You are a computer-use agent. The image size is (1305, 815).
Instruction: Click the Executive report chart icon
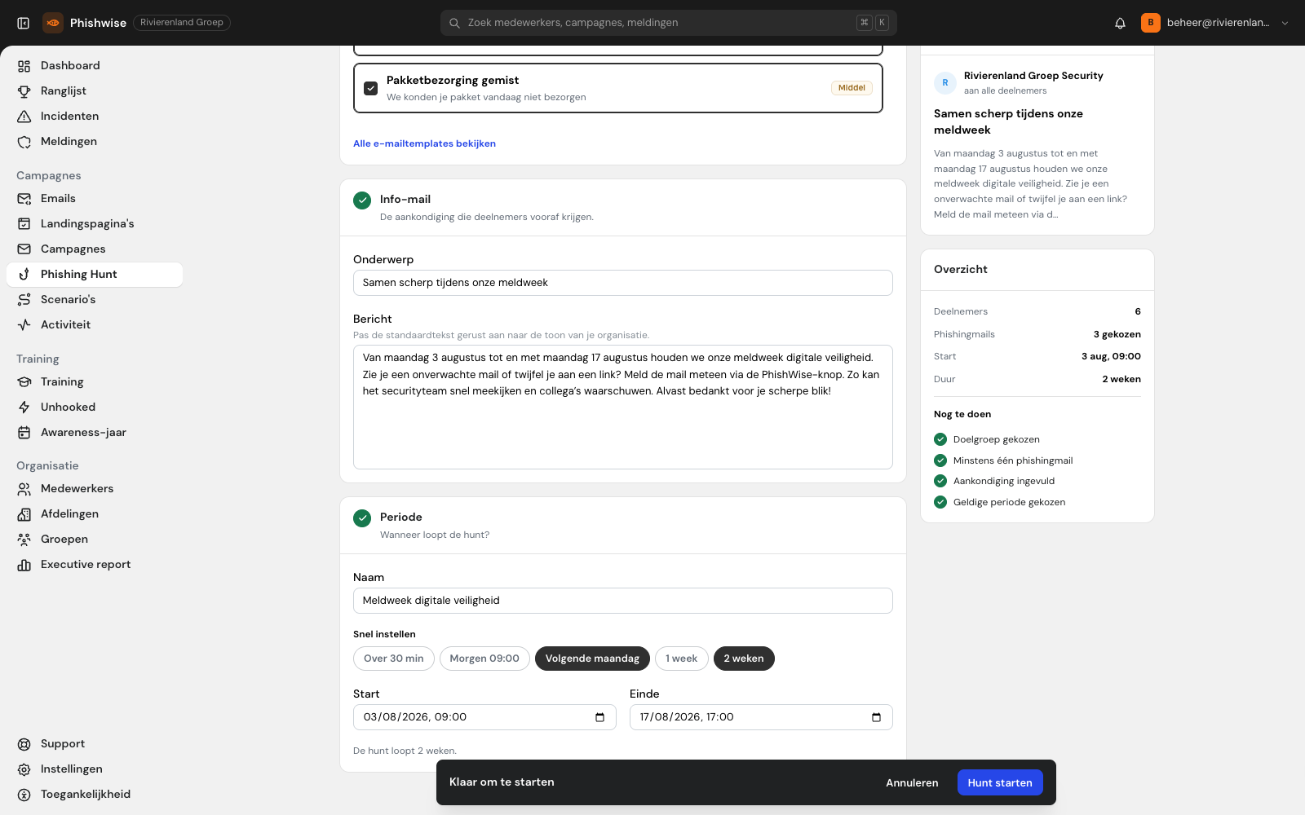pos(24,565)
